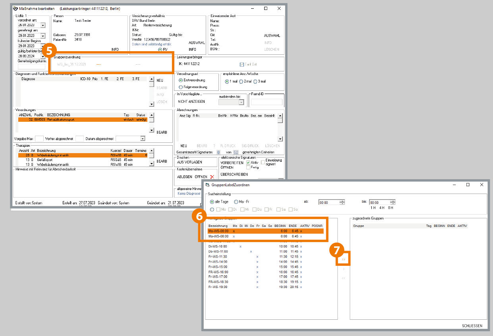Open the verordnet am date dropdown
This screenshot has height=336, width=493.
tap(43, 25)
